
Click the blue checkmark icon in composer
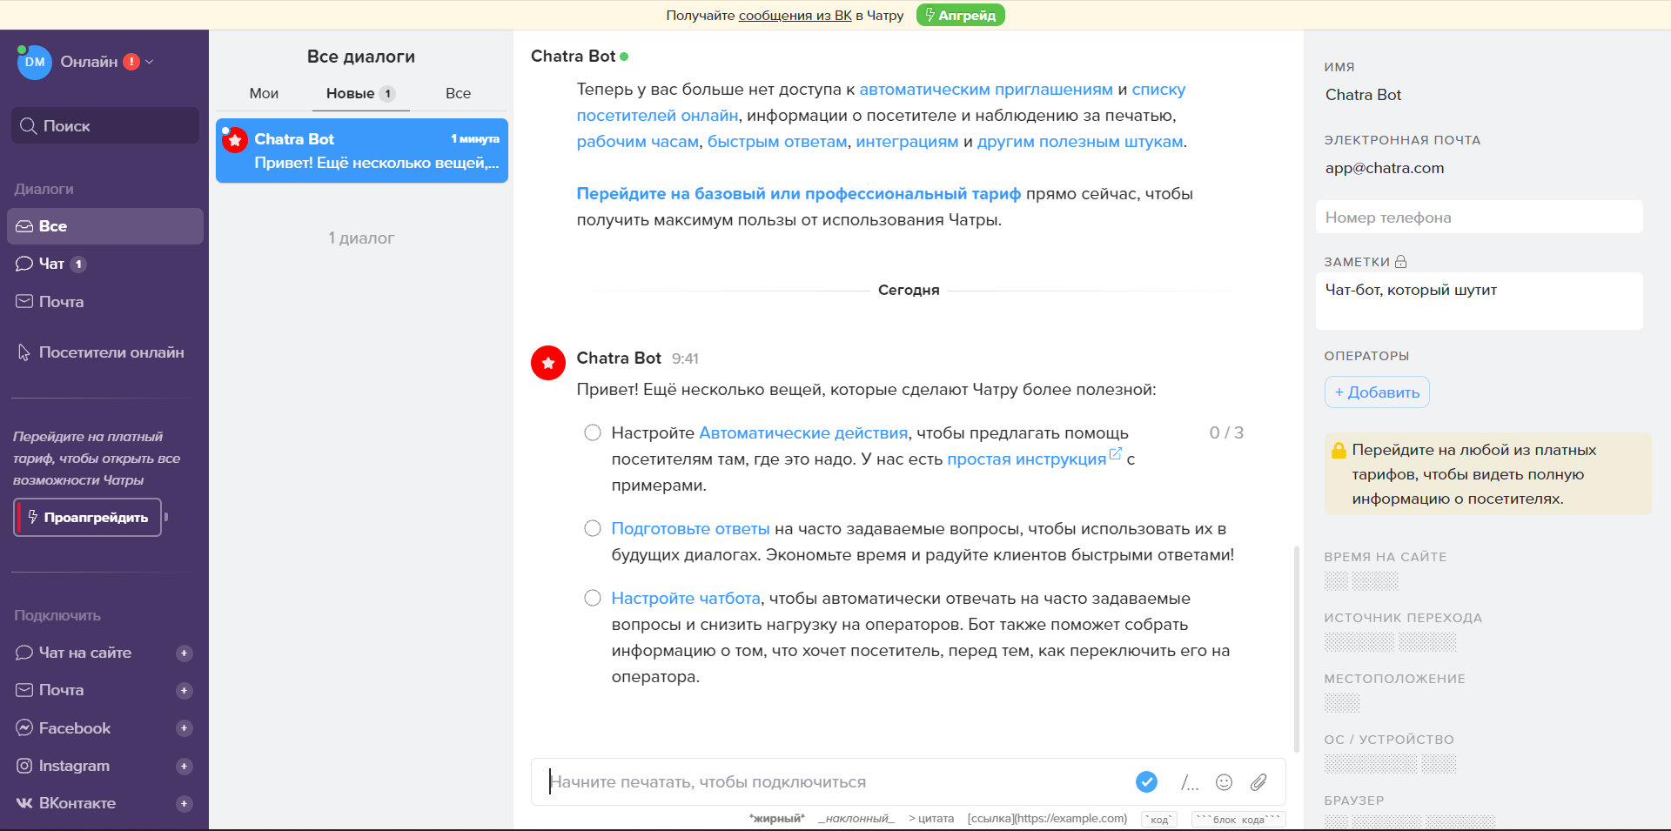(x=1146, y=781)
